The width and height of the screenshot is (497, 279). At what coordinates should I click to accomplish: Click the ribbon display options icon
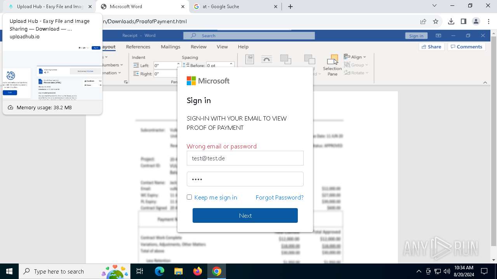coord(438,36)
